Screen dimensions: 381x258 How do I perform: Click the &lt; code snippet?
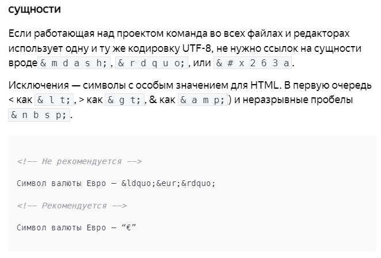click(x=54, y=100)
